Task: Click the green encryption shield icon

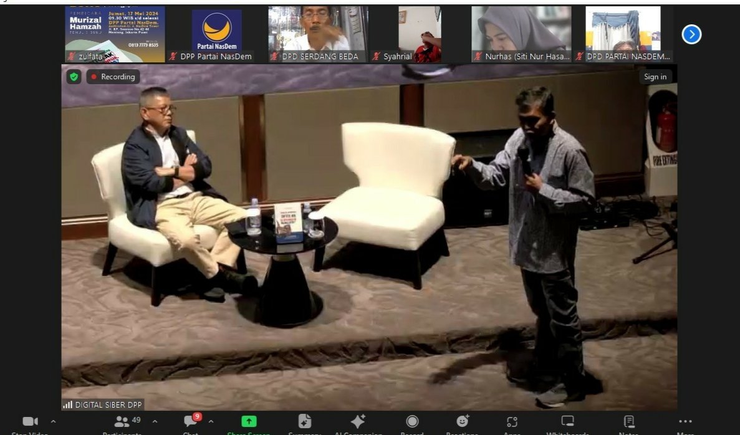Action: (x=74, y=77)
